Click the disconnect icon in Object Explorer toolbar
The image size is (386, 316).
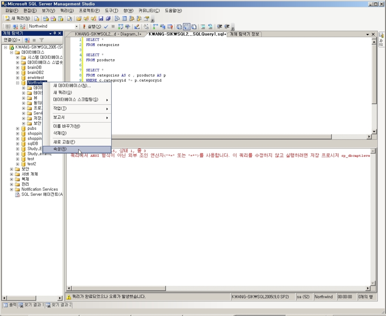27,40
